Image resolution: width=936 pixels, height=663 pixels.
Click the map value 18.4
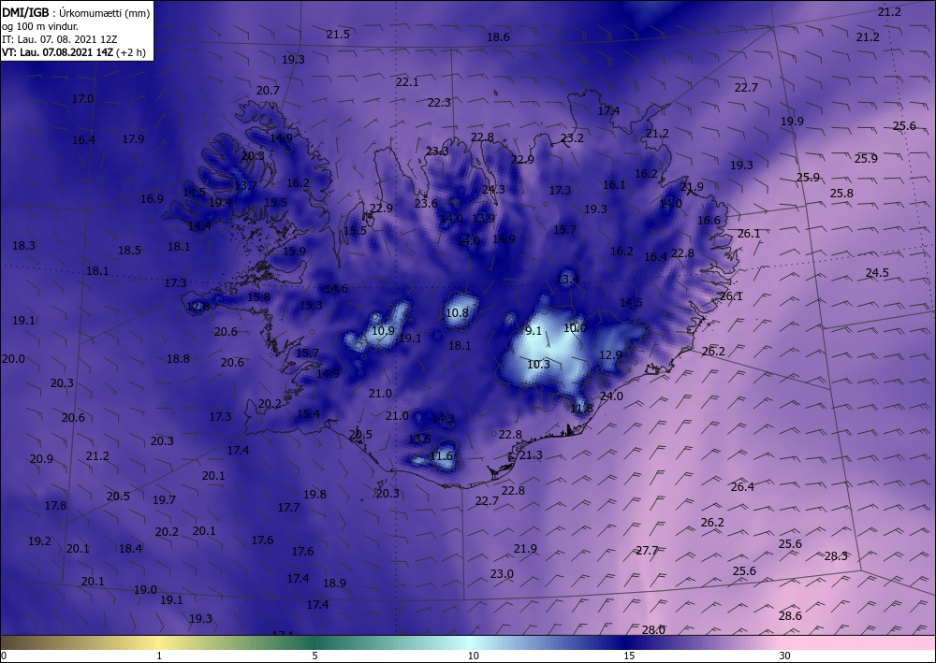(x=130, y=548)
